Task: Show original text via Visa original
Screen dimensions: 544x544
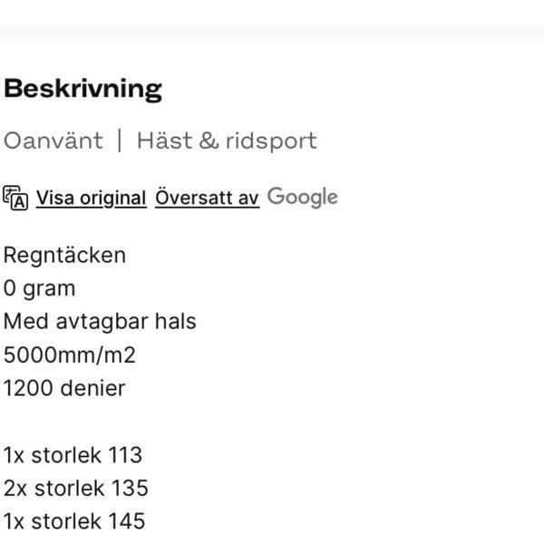Action: tap(91, 198)
